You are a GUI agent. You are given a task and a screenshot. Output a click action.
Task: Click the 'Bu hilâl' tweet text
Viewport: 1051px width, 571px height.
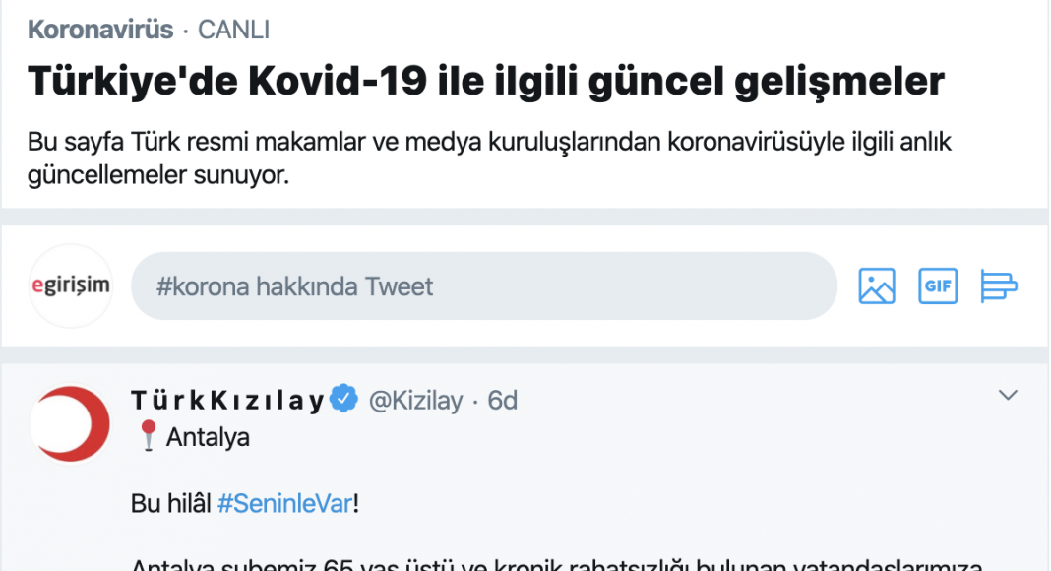[171, 503]
